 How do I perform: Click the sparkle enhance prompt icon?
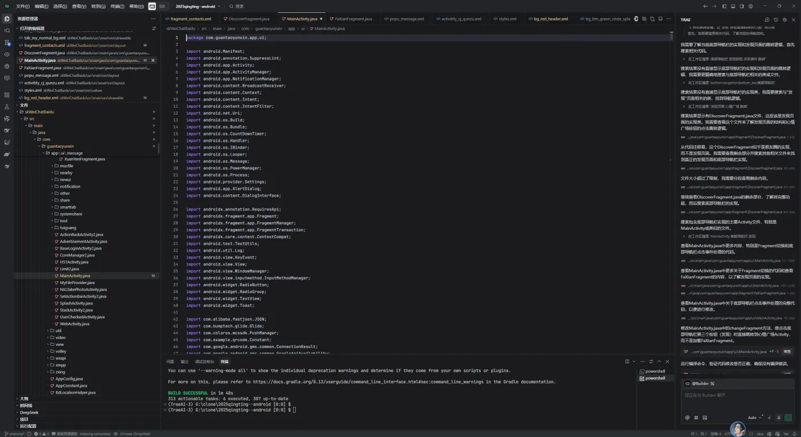click(x=769, y=418)
